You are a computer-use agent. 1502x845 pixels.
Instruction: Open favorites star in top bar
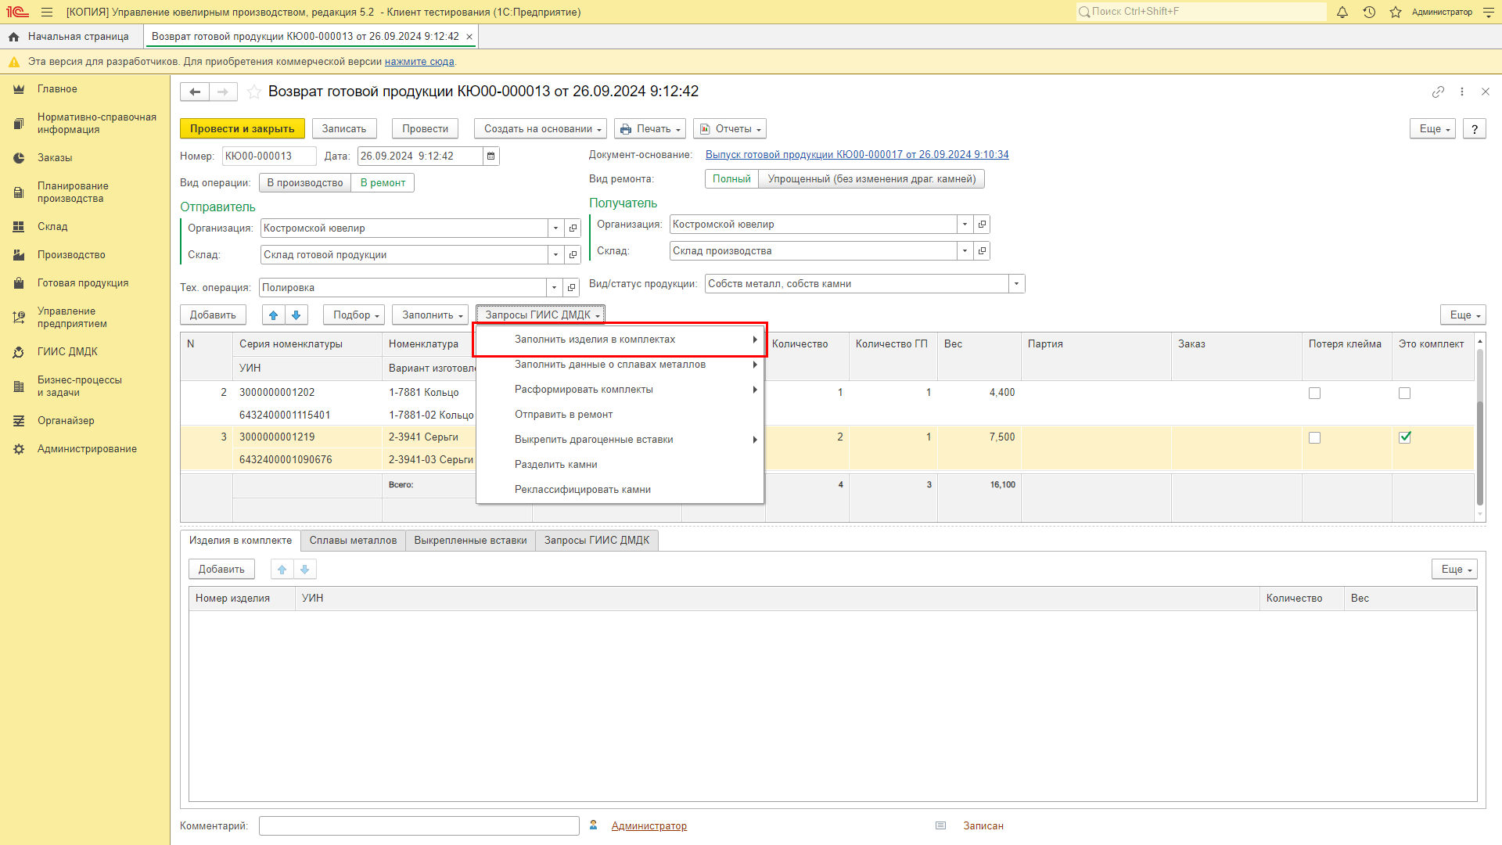1396,12
